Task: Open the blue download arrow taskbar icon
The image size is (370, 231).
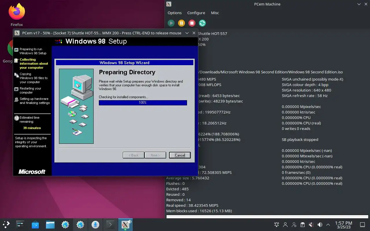Action: (x=95, y=224)
